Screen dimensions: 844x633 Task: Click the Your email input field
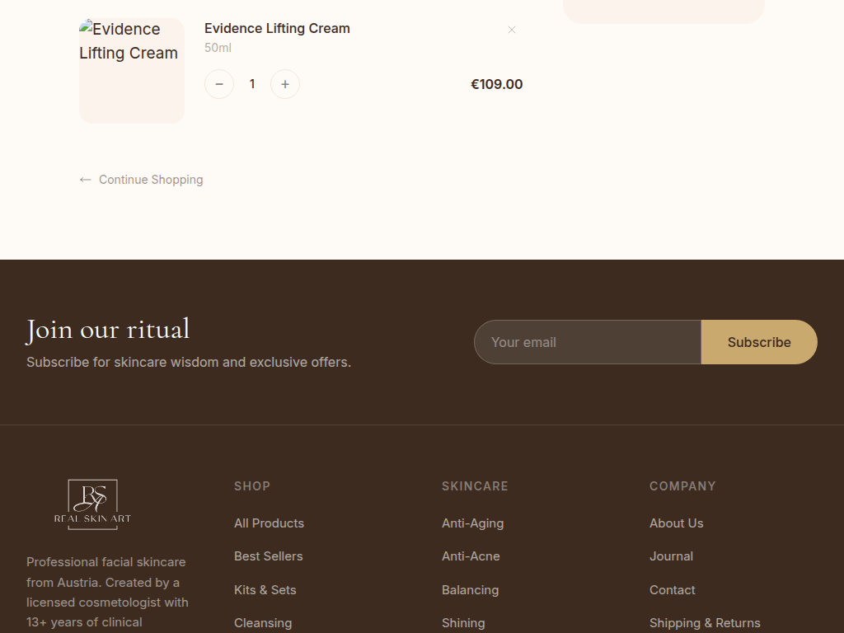point(588,342)
